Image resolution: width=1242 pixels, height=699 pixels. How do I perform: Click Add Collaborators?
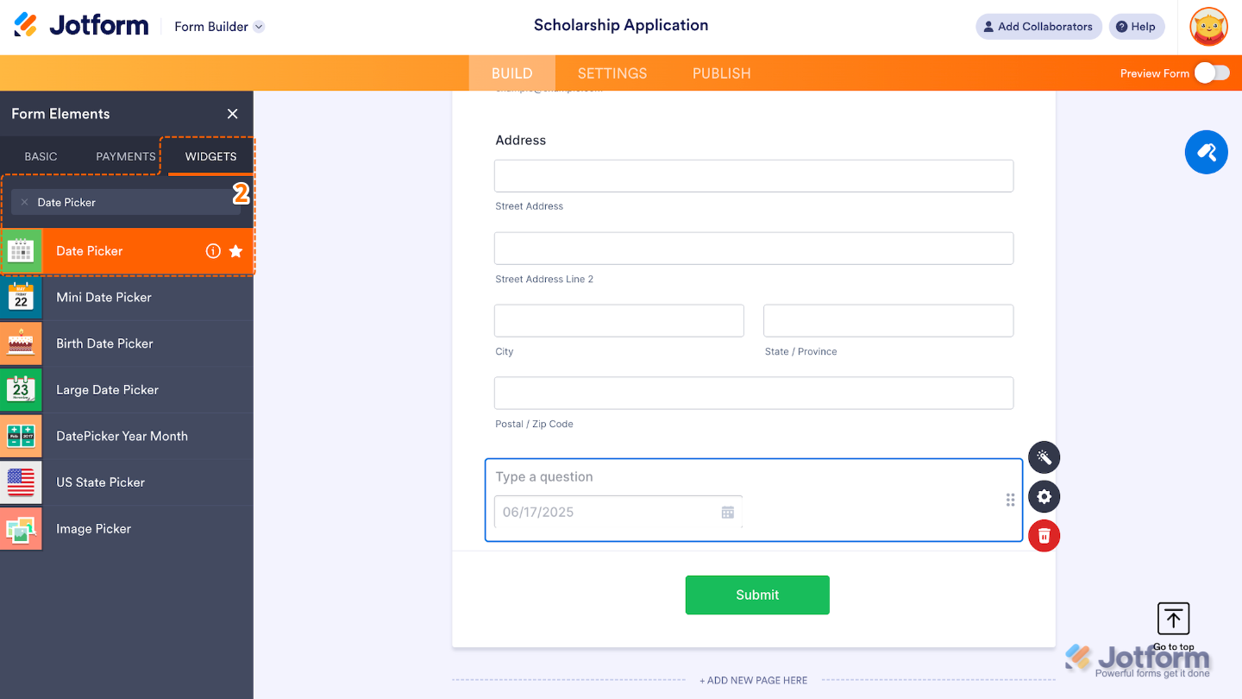pos(1038,27)
